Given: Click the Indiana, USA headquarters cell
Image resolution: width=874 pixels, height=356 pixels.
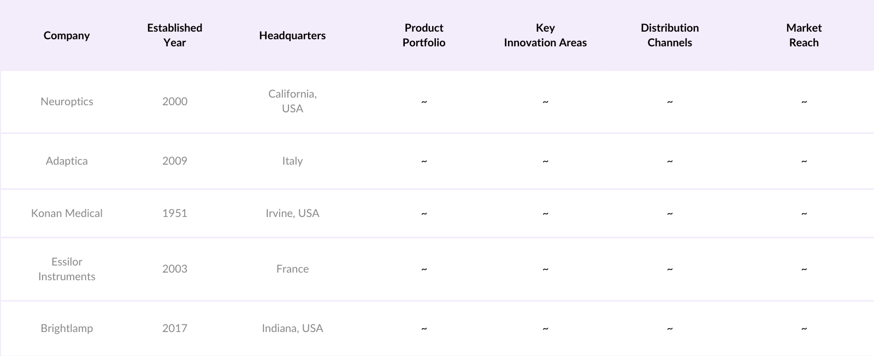Looking at the screenshot, I should click(292, 328).
